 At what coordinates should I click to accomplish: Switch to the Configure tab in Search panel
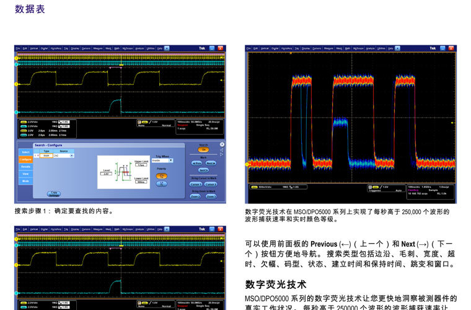[x=26, y=159]
